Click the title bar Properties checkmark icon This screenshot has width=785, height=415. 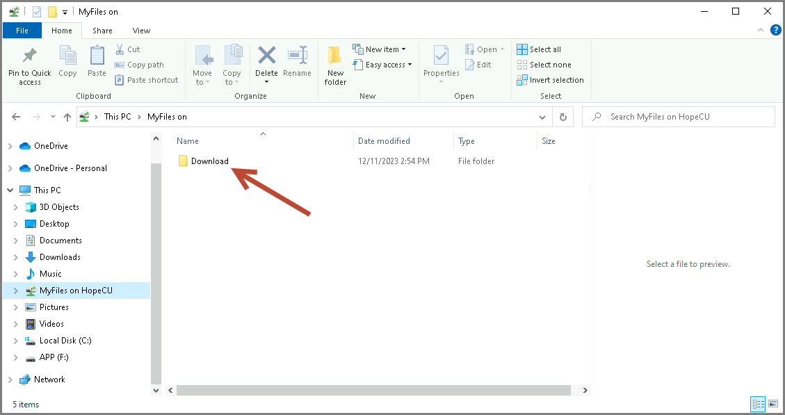(37, 12)
